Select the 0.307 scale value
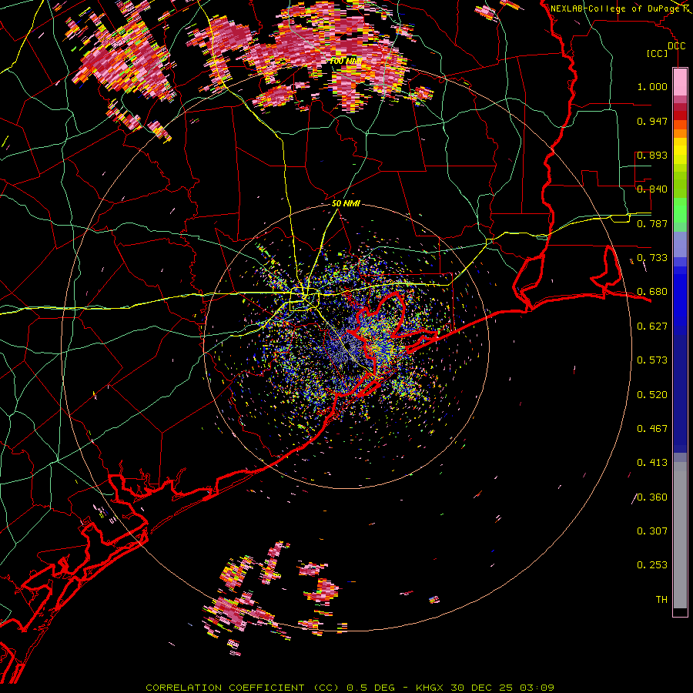The width and height of the screenshot is (693, 693). click(652, 531)
